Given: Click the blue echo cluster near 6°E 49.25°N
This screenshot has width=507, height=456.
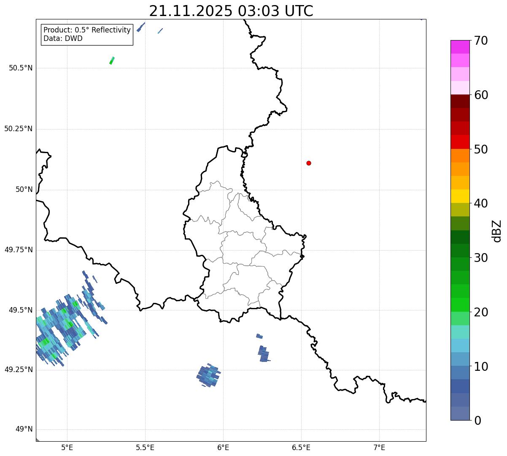Looking at the screenshot, I should pyautogui.click(x=209, y=375).
